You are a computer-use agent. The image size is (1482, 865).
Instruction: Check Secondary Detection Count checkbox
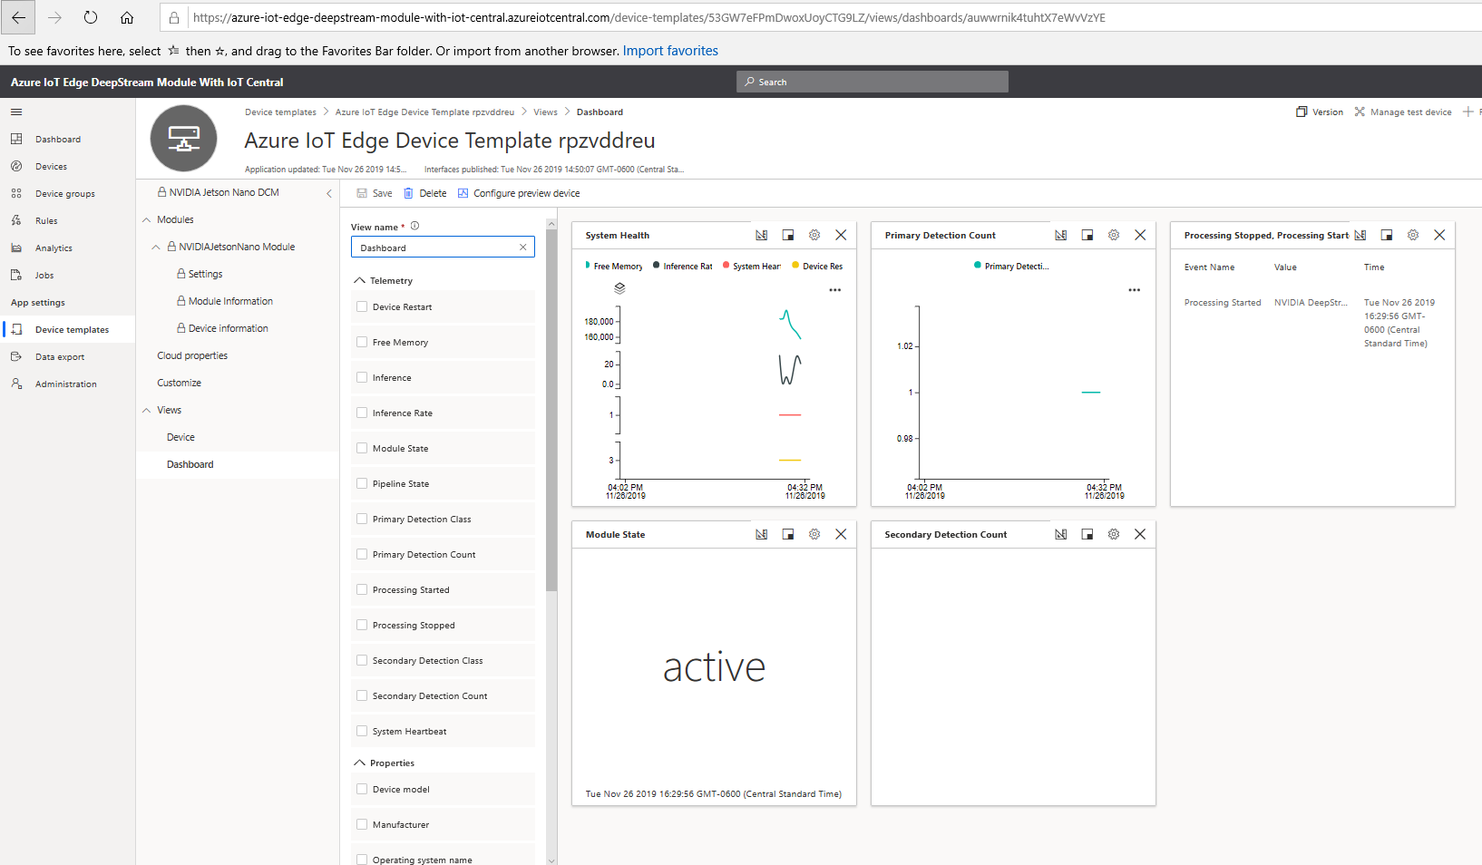click(363, 695)
